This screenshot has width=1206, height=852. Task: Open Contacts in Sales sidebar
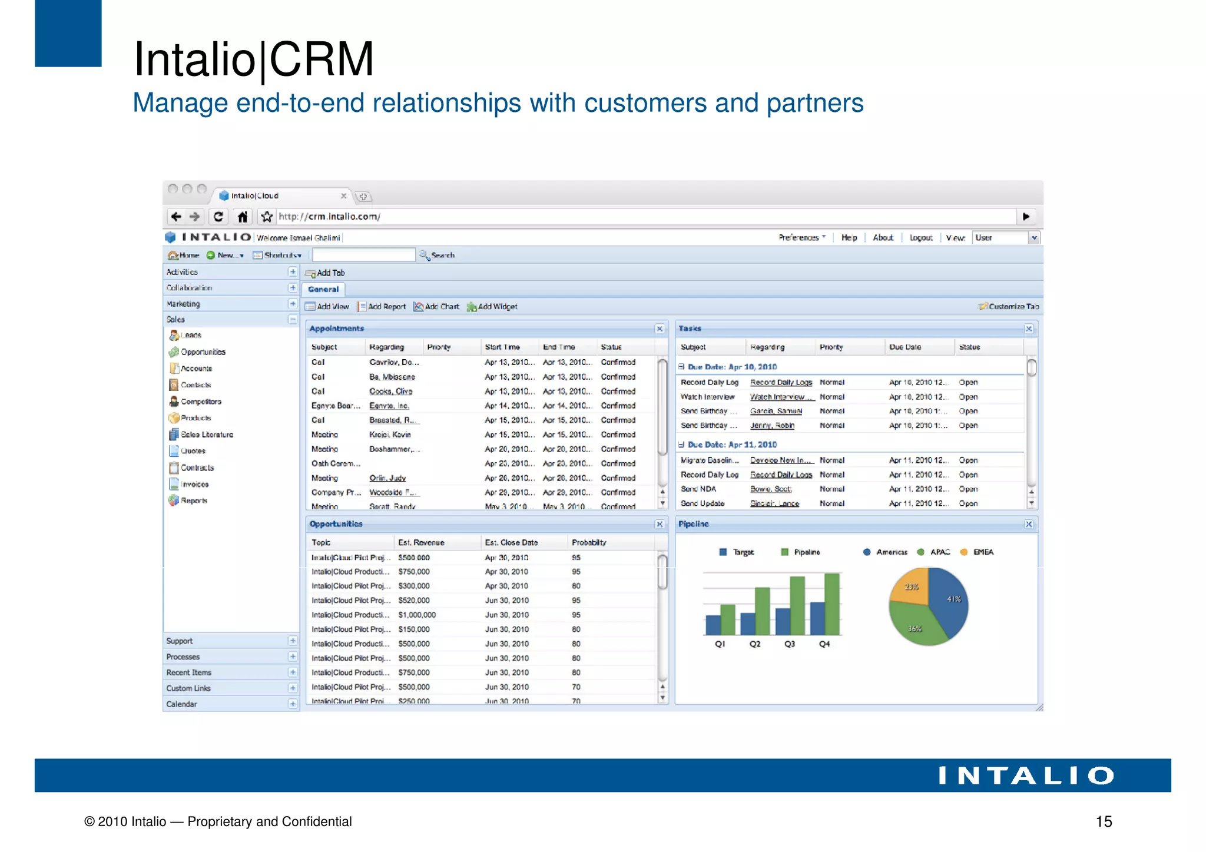click(190, 384)
